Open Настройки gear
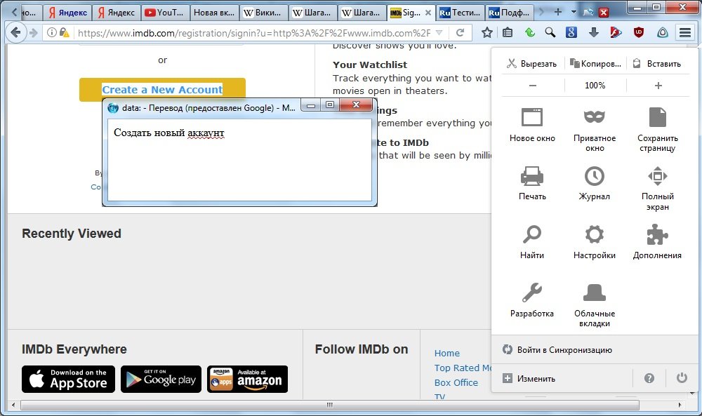 tap(595, 242)
